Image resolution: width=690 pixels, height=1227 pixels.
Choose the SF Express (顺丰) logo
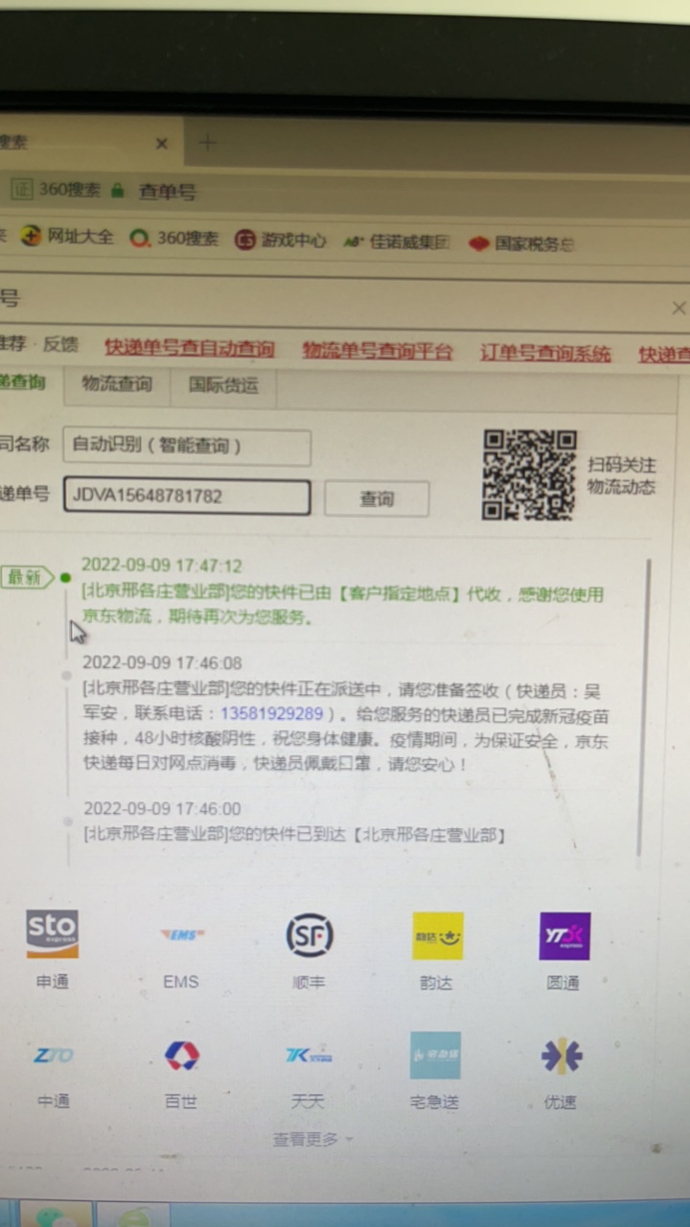(x=309, y=936)
